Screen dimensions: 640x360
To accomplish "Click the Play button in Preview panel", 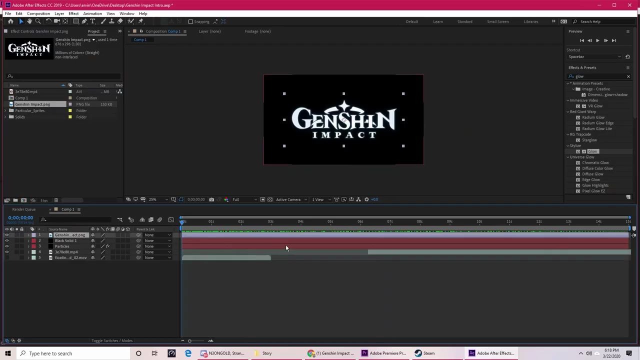I will pos(597,40).
